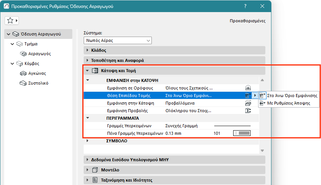Collapse the ΠΕΡΙΓΡΑΜΜΑΤΑ group
Screen dimensions: 321x185
(x=87, y=118)
